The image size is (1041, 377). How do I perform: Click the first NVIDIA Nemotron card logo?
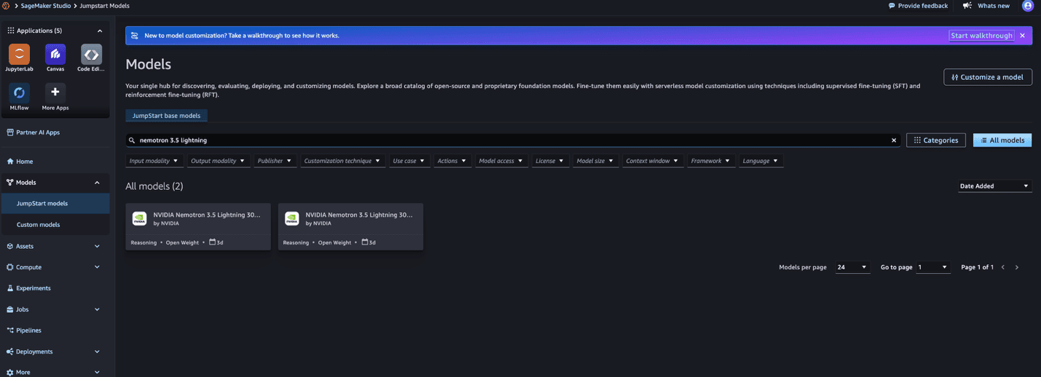click(x=139, y=218)
